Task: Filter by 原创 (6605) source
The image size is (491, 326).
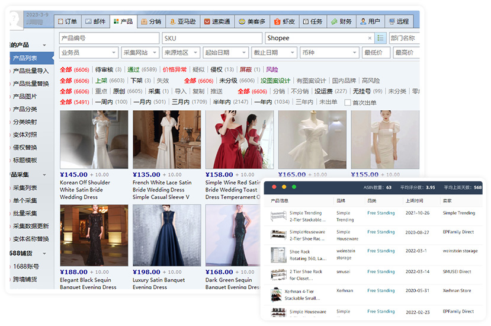Action: click(x=127, y=91)
